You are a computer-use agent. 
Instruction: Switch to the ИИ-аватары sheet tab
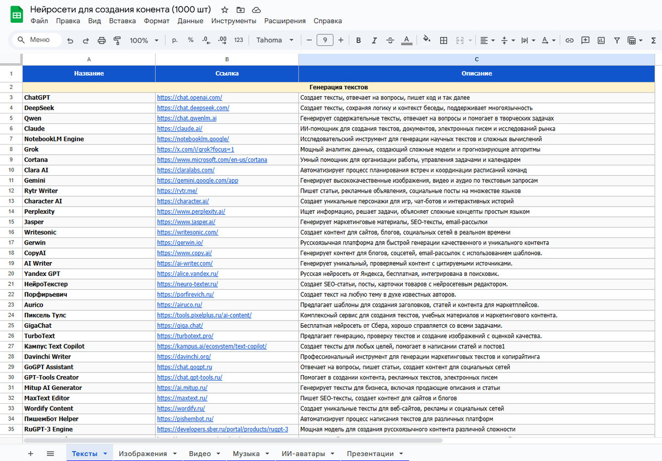pos(302,454)
